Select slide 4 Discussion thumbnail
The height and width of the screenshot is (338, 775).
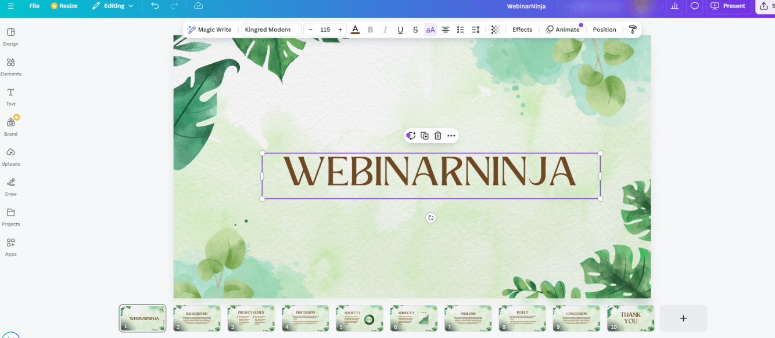pyautogui.click(x=306, y=318)
